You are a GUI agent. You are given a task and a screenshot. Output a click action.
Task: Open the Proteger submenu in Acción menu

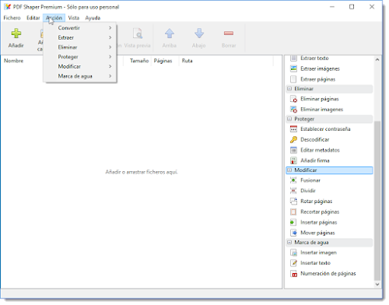coord(80,57)
